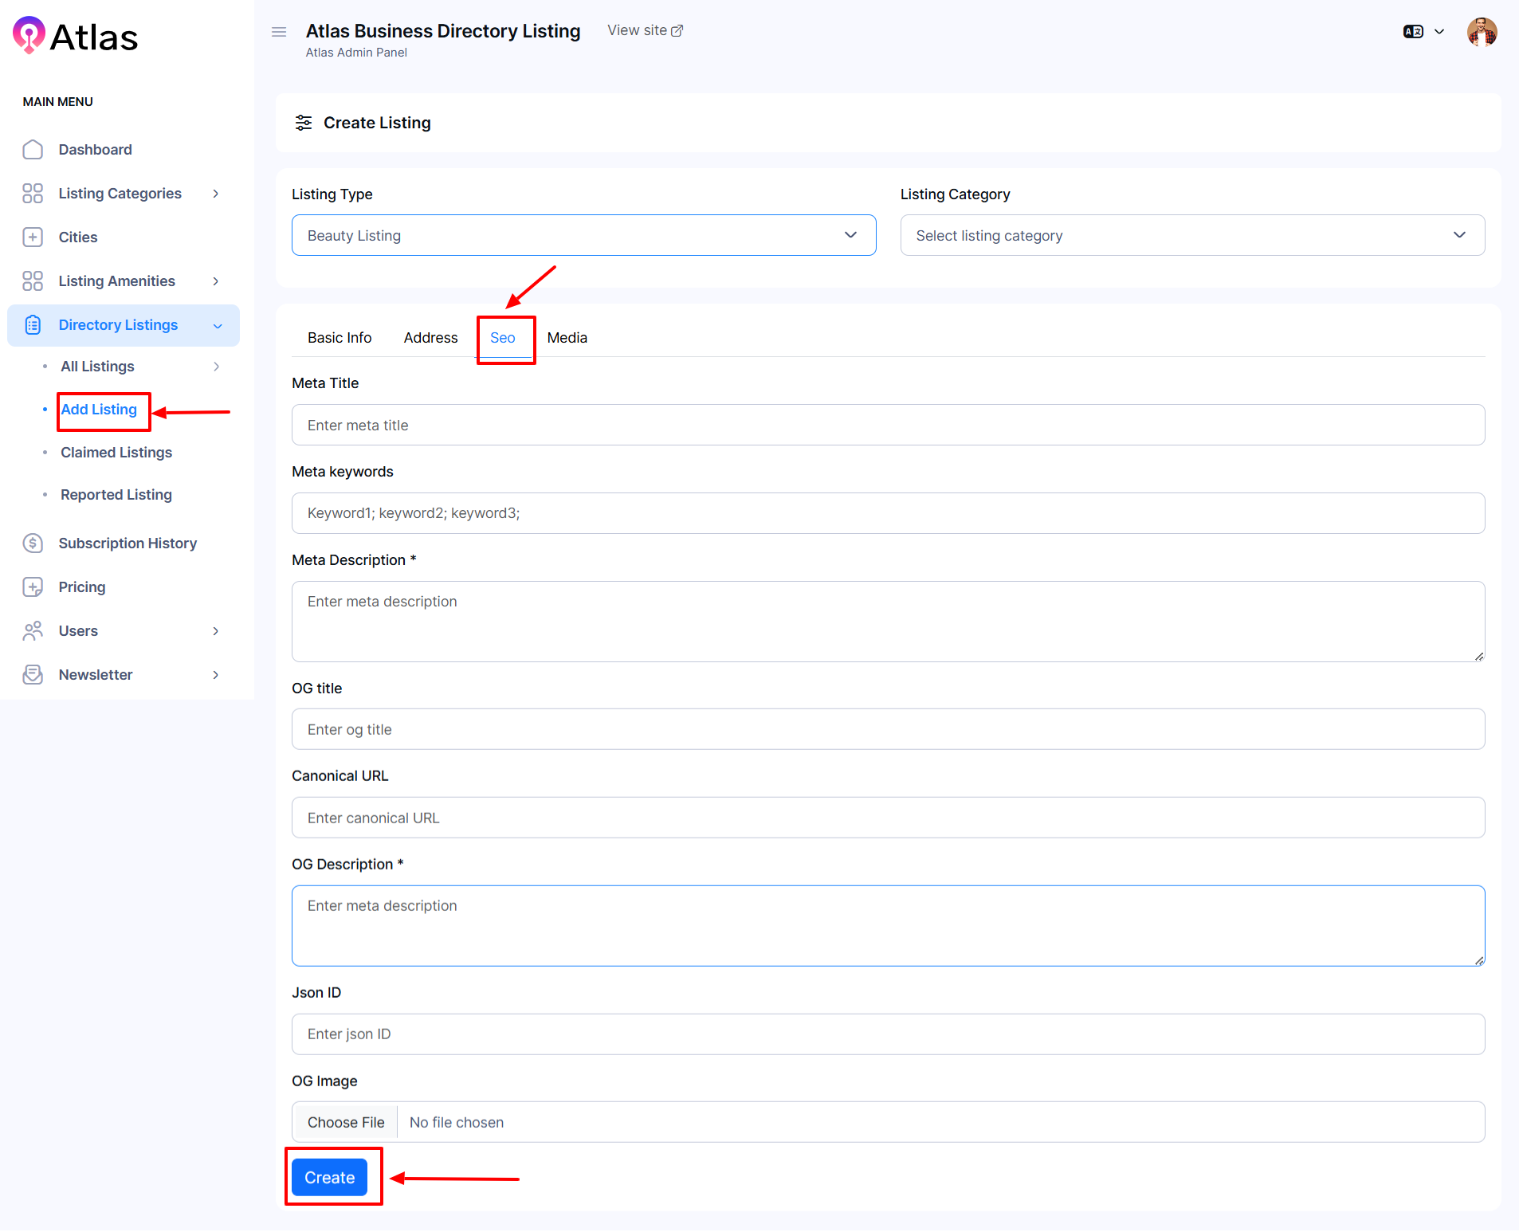
Task: Expand the Users submenu chevron
Action: (215, 631)
